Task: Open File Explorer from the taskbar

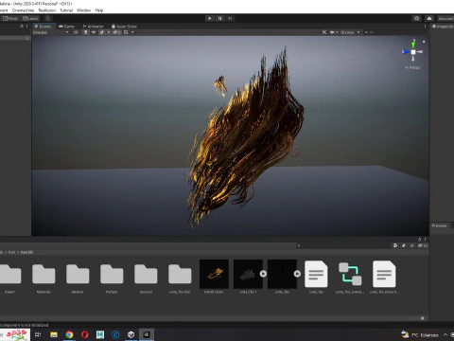Action: (54, 334)
